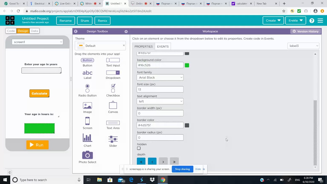Image resolution: width=327 pixels, height=184 pixels.
Task: Open the help question mark icon
Action: tap(312, 21)
